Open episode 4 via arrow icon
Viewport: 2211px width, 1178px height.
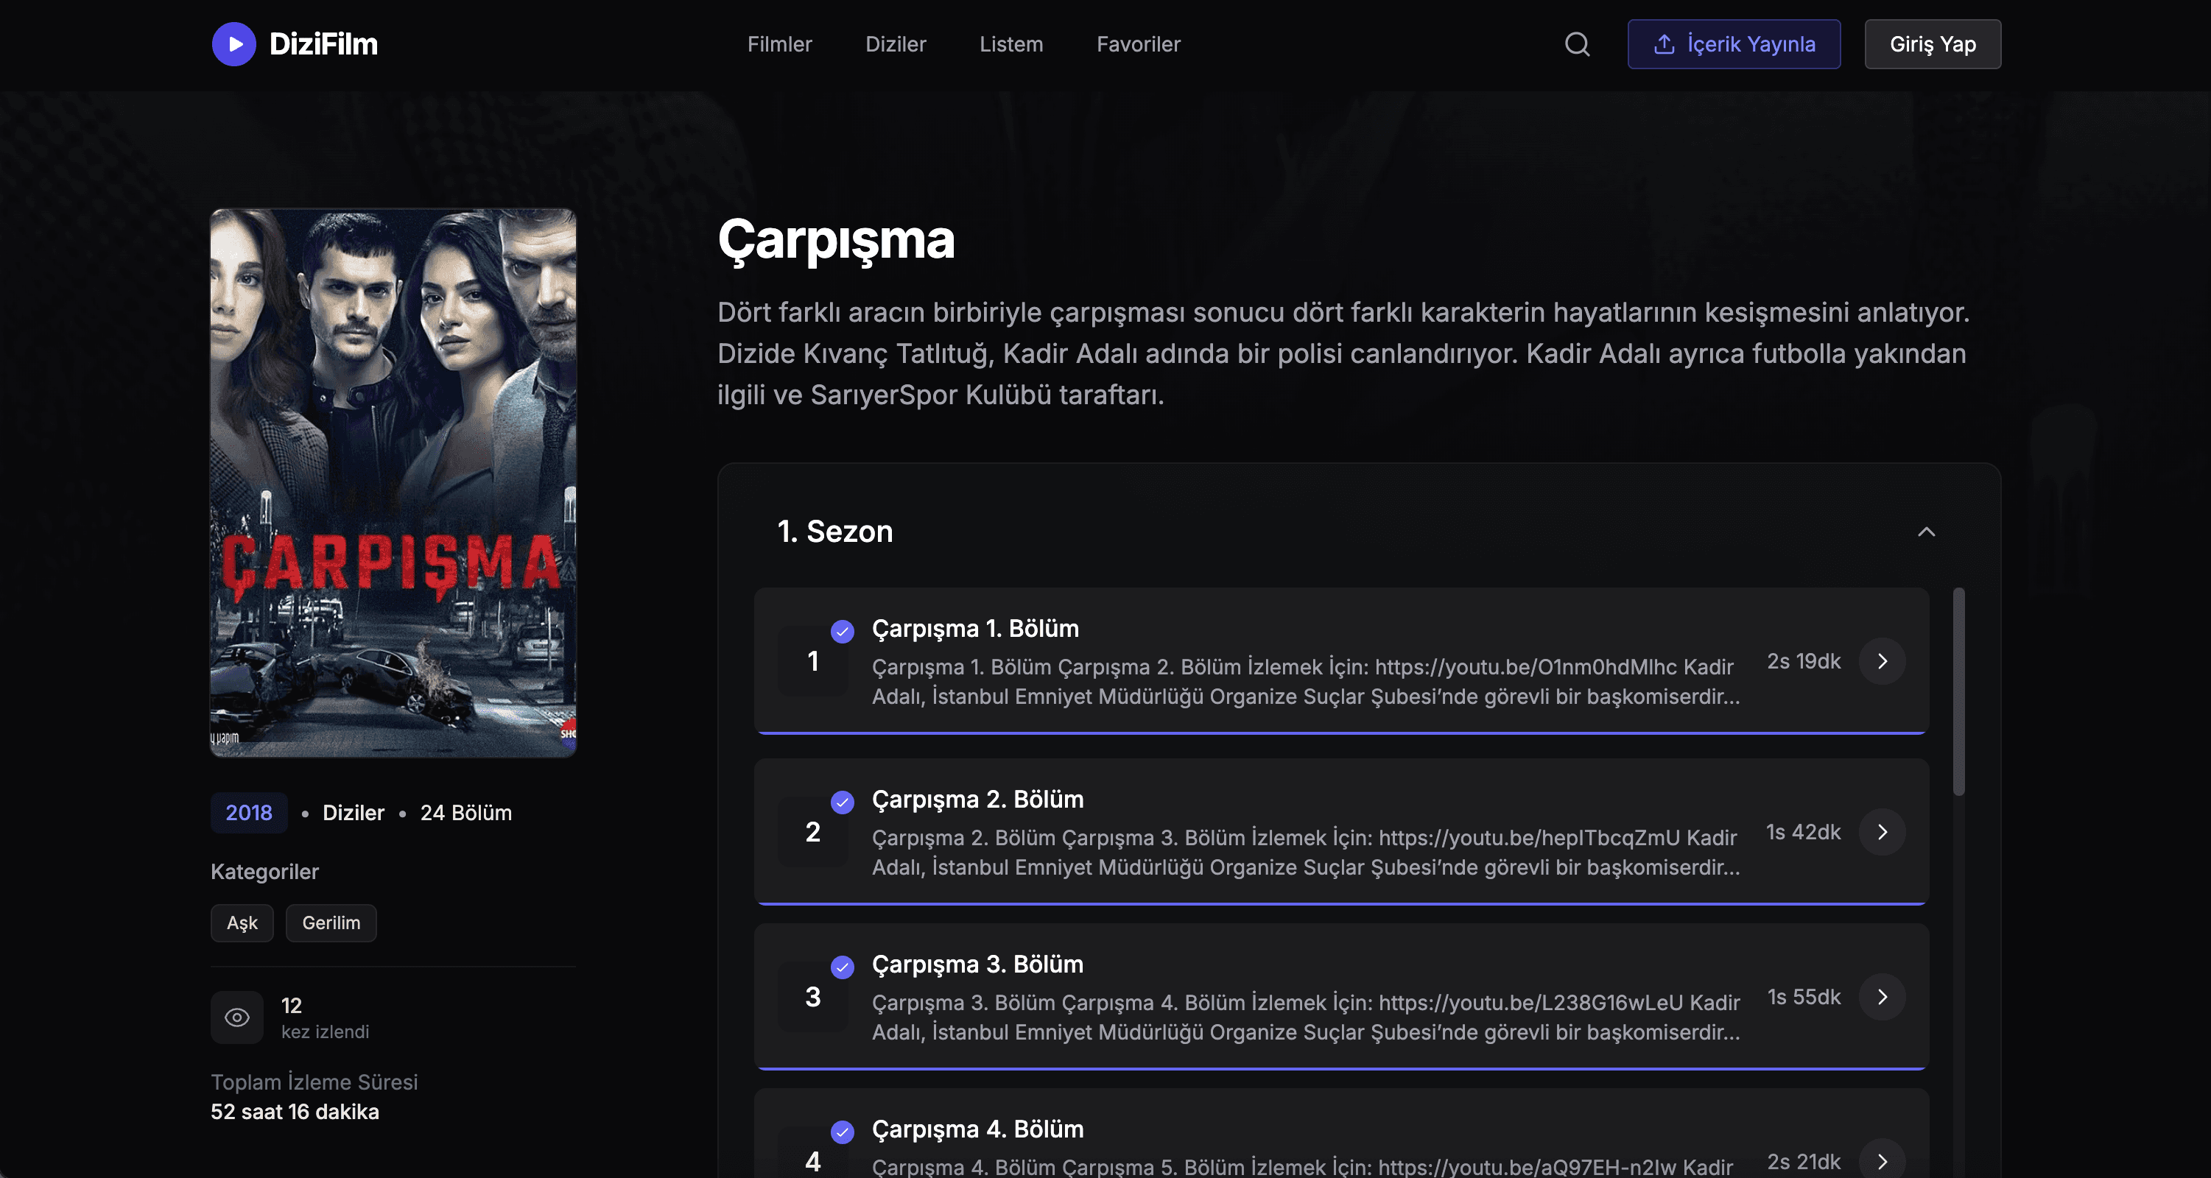(x=1881, y=1161)
